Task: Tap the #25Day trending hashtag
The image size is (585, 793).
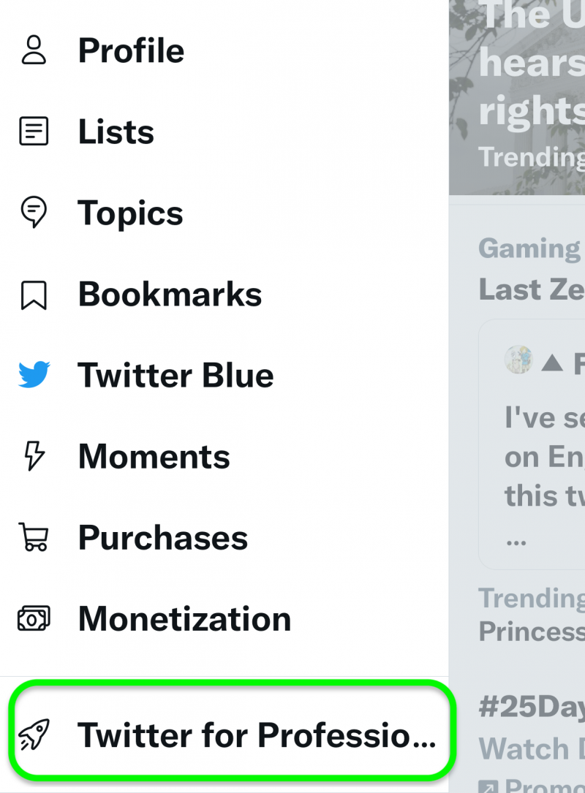Action: [532, 705]
